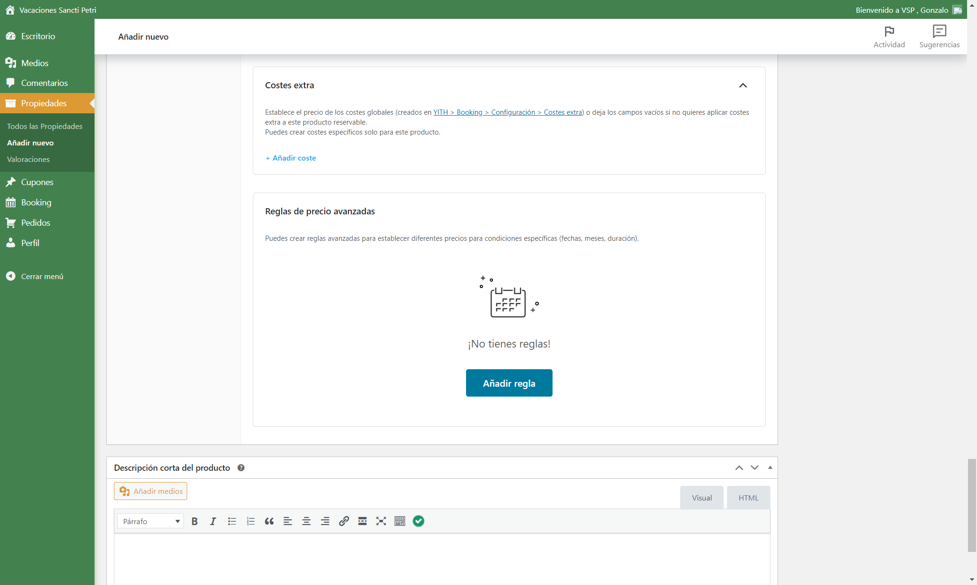Insert or edit a link
Viewport: 977px width, 585px height.
344,521
